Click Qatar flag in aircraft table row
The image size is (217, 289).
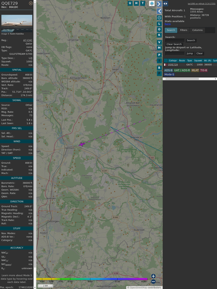pos(165,65)
